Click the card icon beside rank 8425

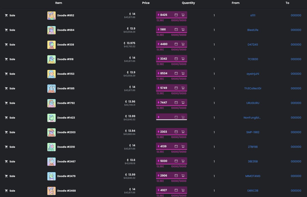click(176, 15)
